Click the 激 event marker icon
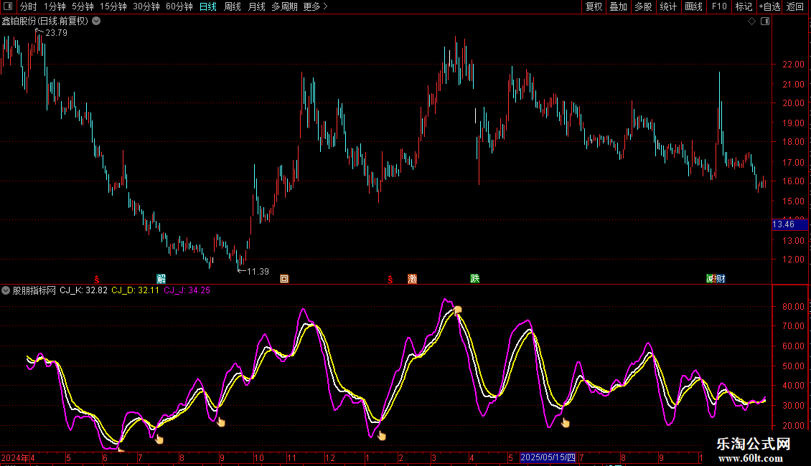The image size is (811, 466). pos(412,278)
